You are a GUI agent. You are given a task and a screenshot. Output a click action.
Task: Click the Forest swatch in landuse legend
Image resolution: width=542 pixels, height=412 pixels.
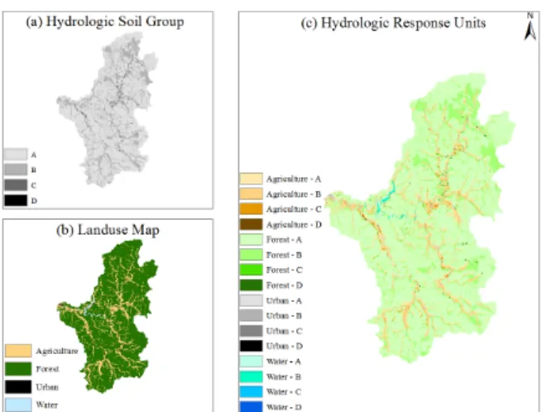[18, 368]
